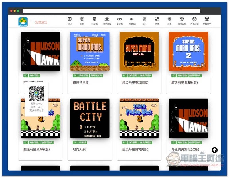The height and width of the screenshot is (178, 229).
Task: Click 动作冒险 tag under 马里奥失踪记(欧版)
Action: coord(182,142)
